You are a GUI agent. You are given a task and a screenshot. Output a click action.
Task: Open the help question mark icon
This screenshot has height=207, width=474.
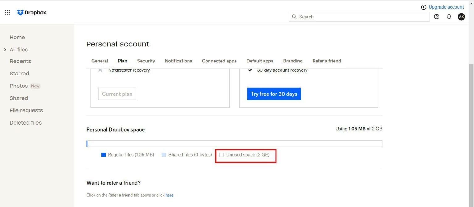436,17
